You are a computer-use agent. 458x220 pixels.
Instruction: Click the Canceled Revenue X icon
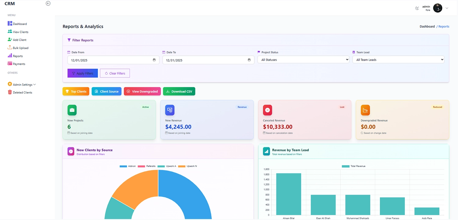267,110
